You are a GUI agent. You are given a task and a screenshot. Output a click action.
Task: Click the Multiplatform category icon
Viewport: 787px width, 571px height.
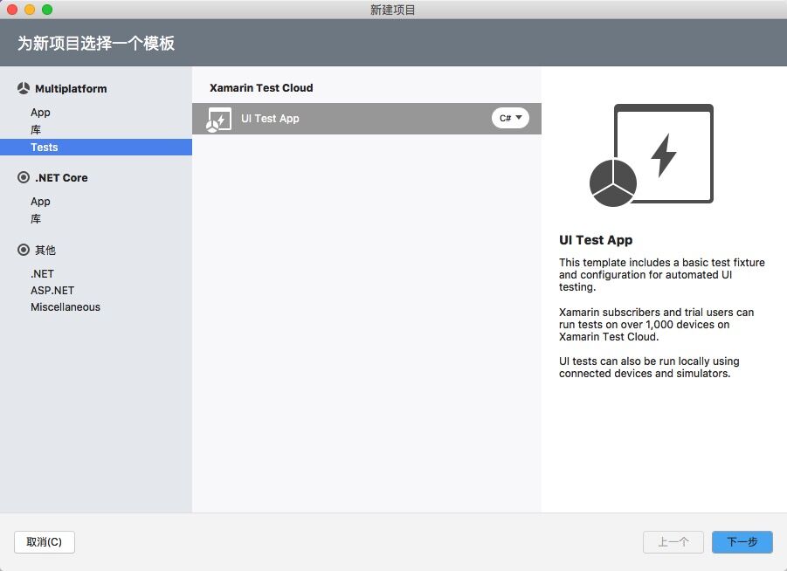tap(24, 89)
